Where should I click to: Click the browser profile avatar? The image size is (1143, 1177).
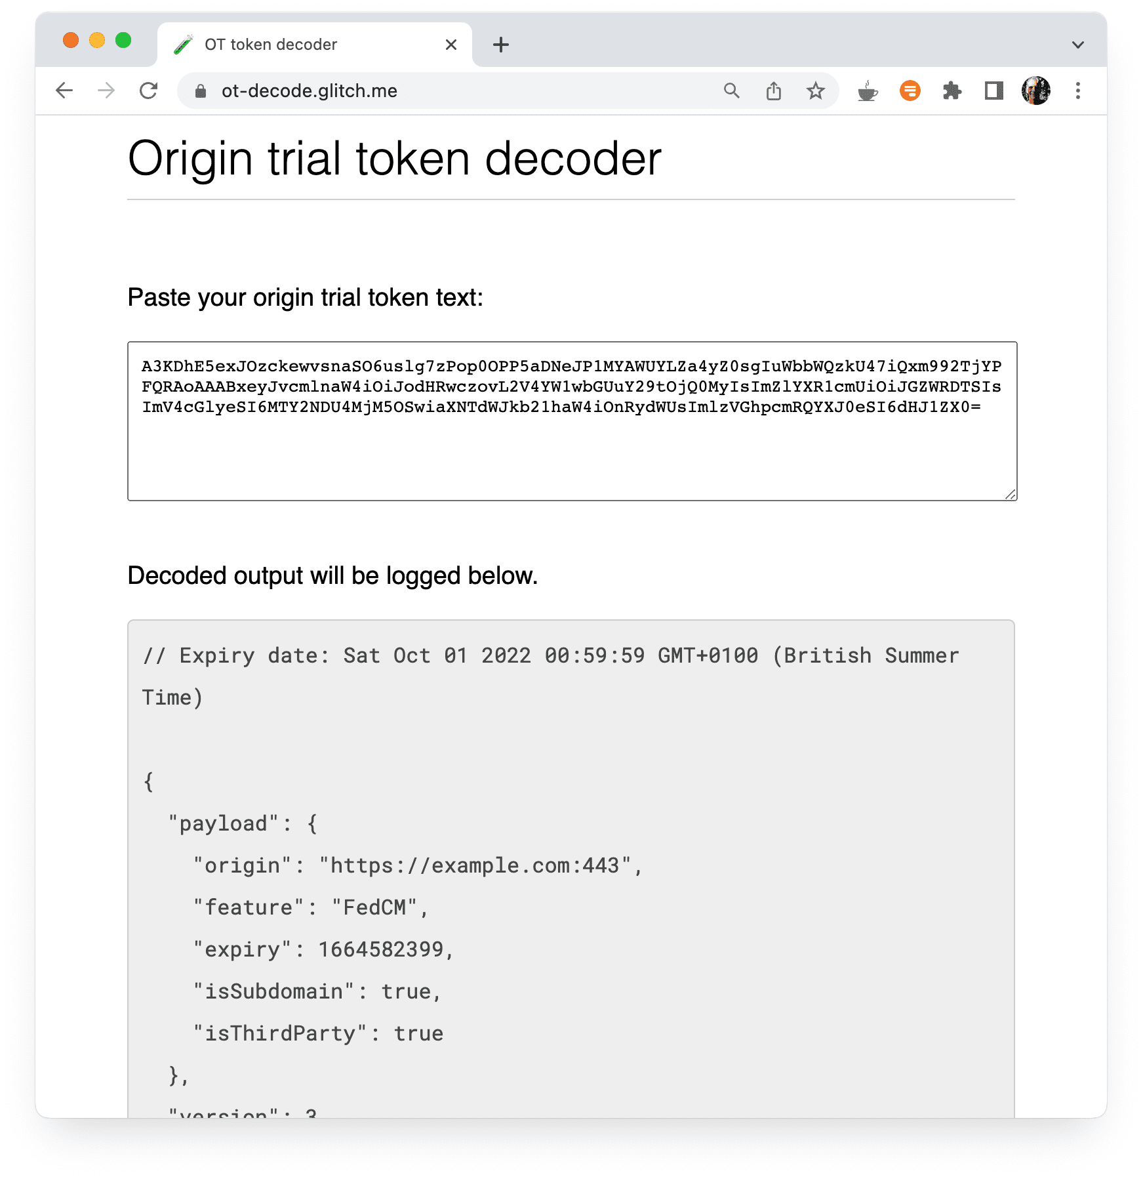pos(1036,91)
